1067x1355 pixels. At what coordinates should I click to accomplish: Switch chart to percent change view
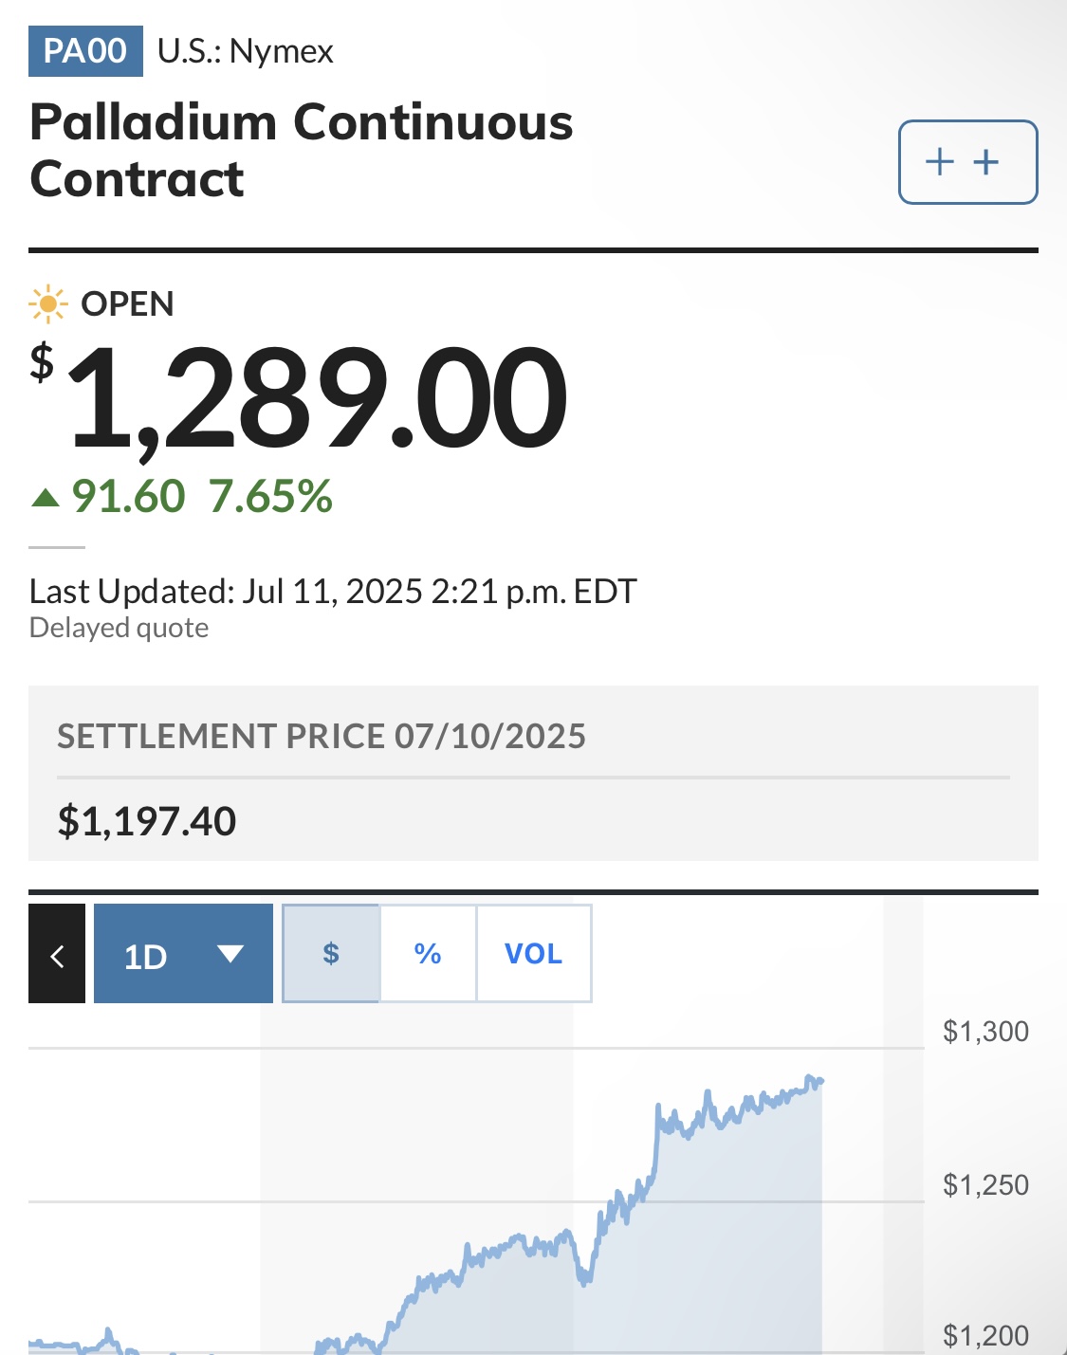(428, 953)
